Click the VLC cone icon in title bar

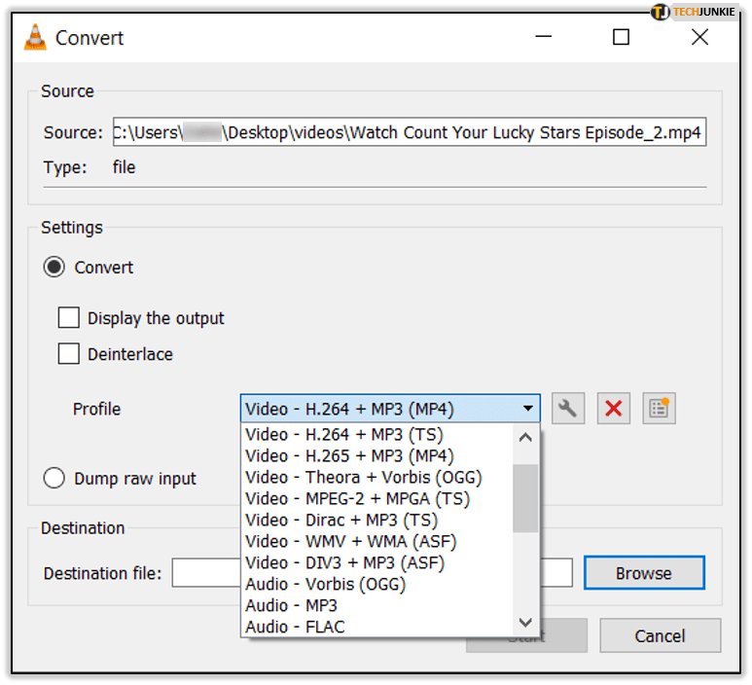click(x=35, y=38)
